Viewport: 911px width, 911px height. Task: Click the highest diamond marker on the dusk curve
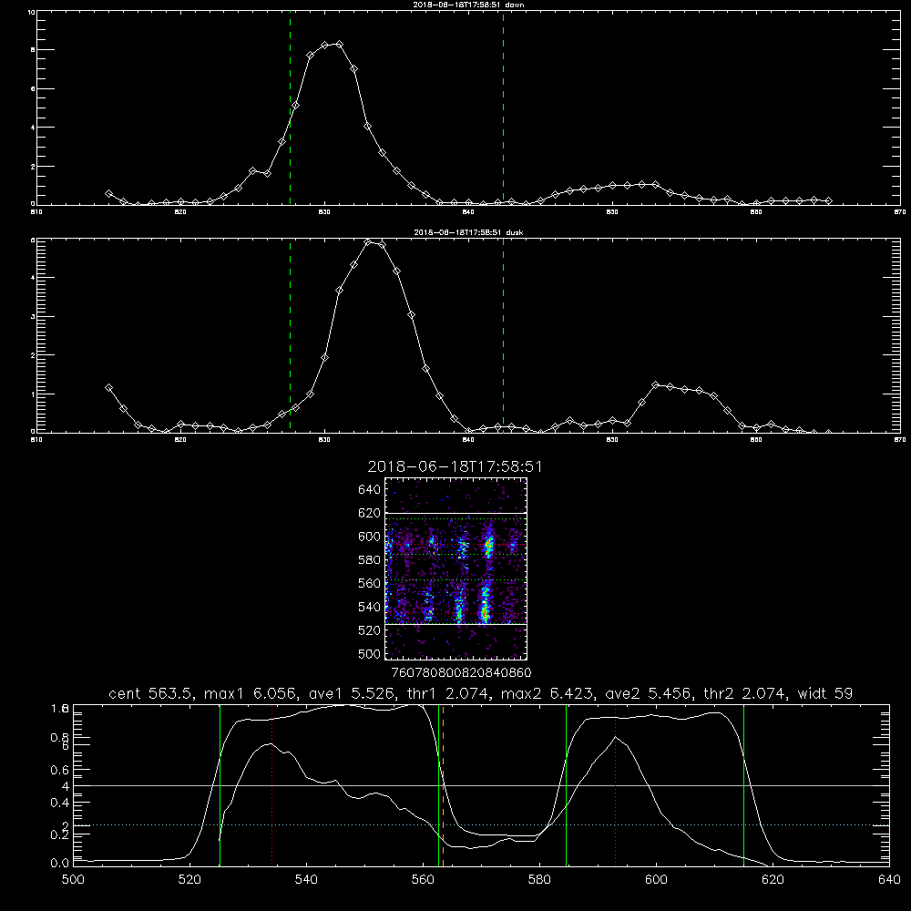368,242
